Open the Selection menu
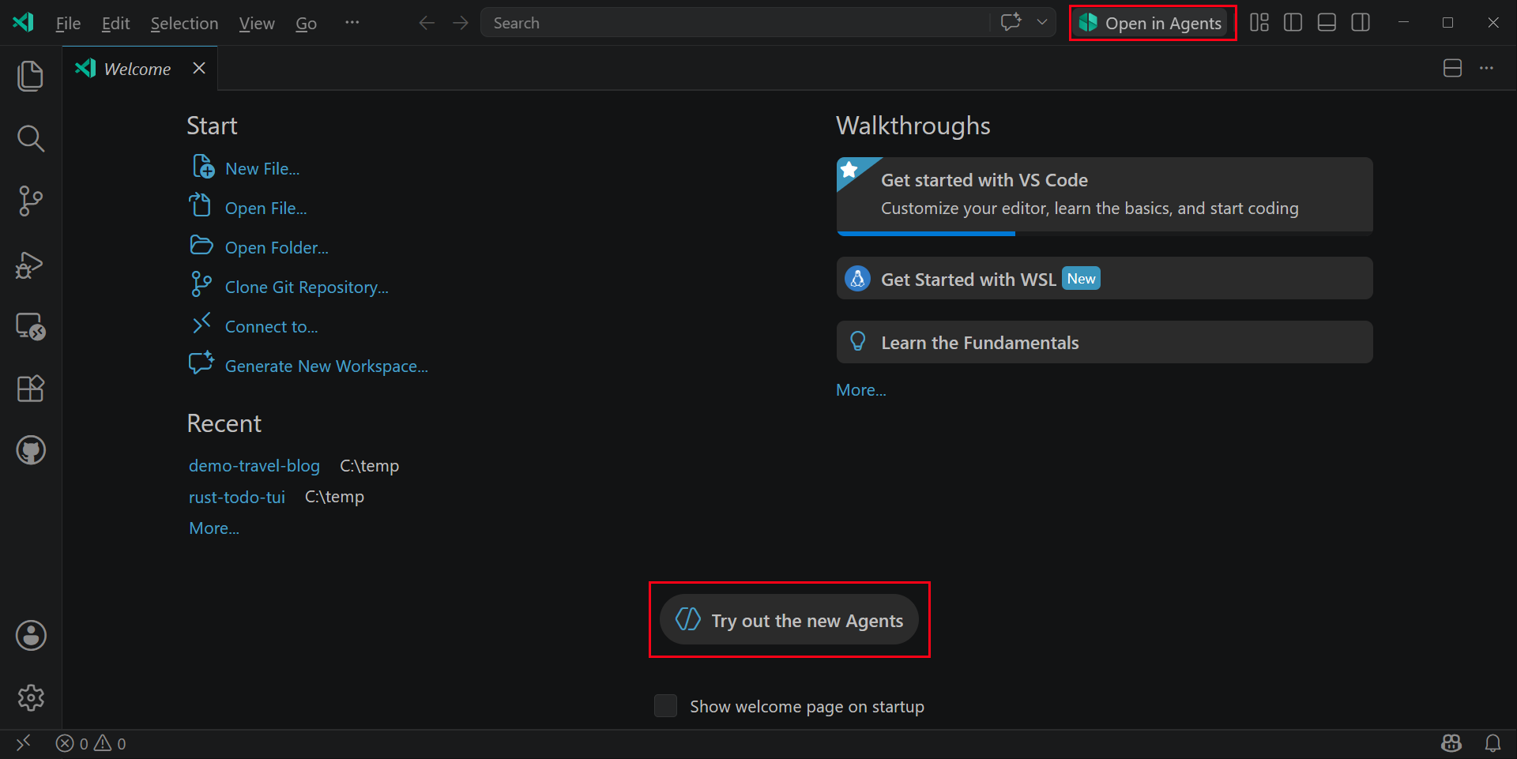 click(184, 24)
